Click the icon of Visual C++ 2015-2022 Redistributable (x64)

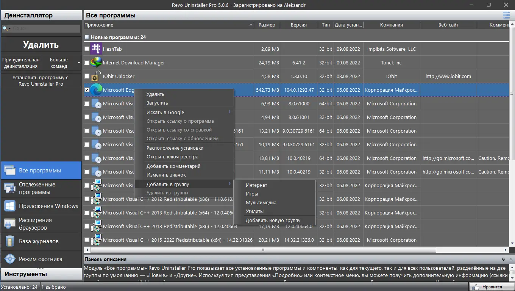point(96,240)
